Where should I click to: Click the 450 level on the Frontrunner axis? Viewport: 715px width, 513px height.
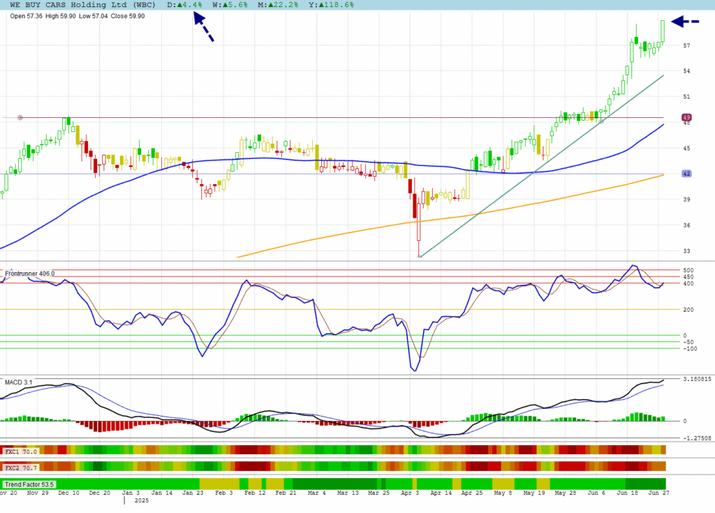tap(688, 277)
